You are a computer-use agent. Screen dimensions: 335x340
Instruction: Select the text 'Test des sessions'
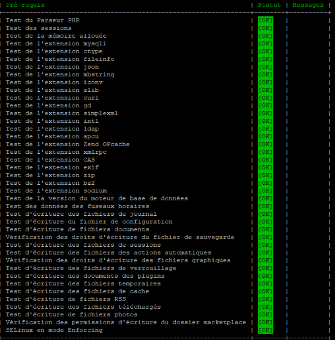pyautogui.click(x=39, y=28)
